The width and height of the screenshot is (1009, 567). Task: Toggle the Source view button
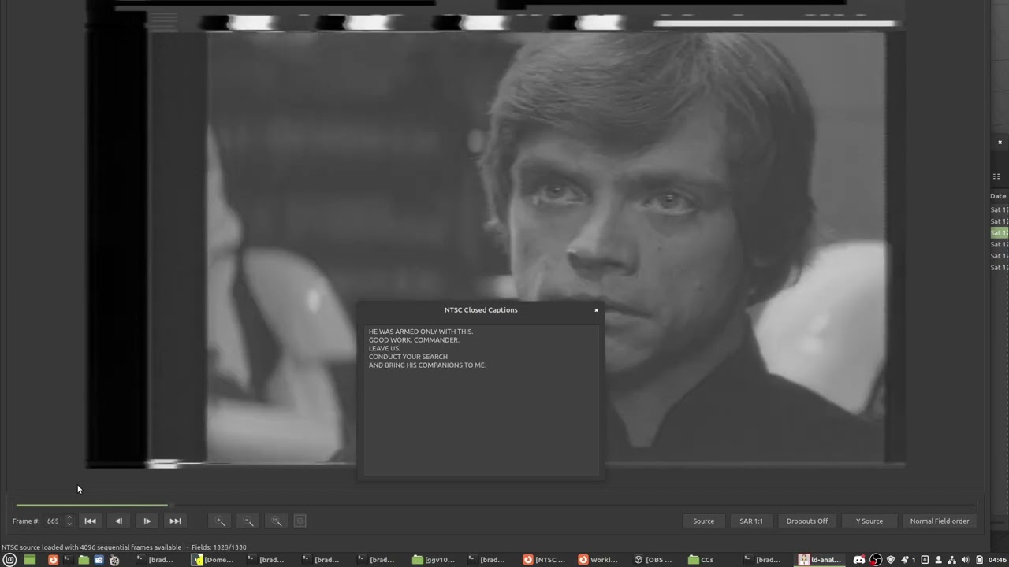click(704, 521)
